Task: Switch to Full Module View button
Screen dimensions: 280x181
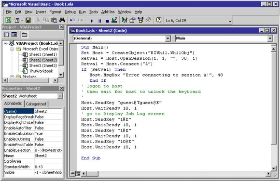Action: point(78,173)
